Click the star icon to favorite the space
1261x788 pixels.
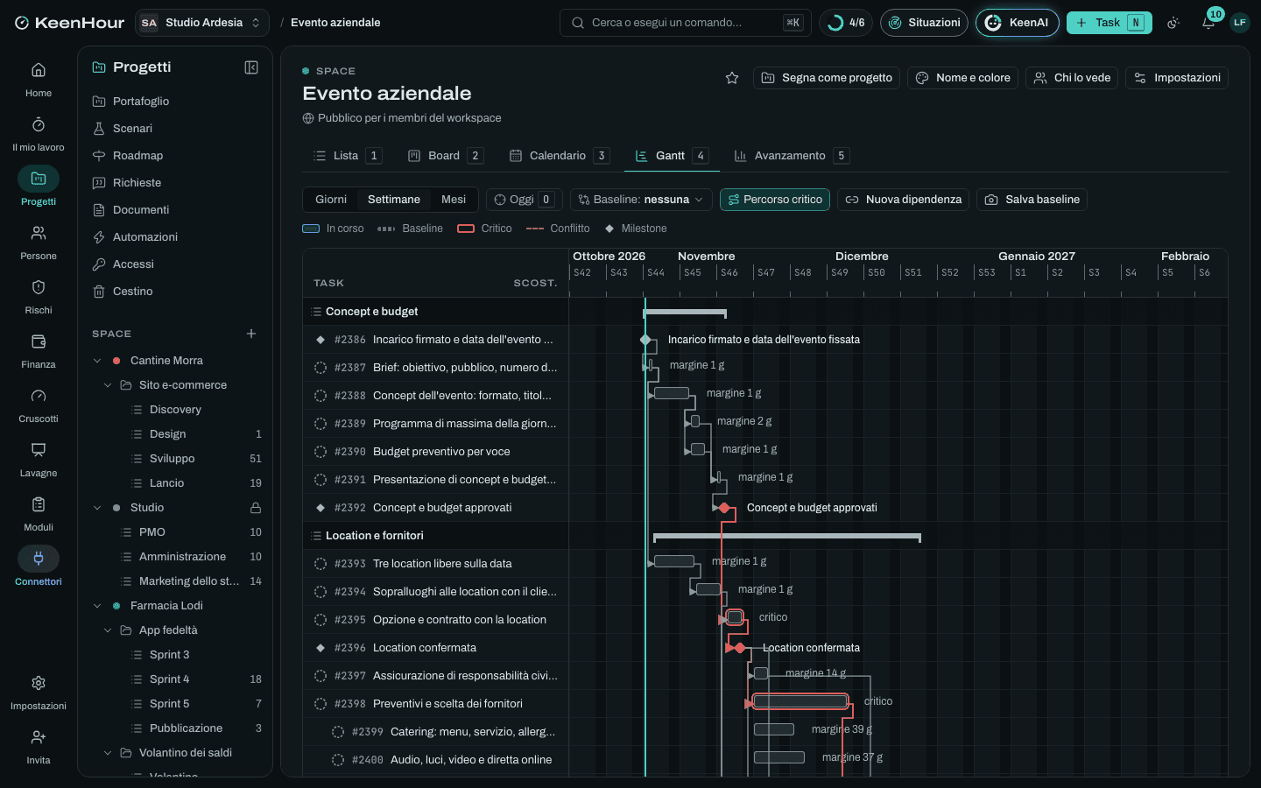point(732,78)
